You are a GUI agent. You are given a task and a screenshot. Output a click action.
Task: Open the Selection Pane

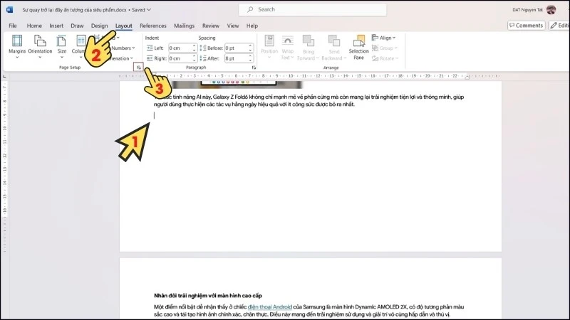(x=358, y=46)
